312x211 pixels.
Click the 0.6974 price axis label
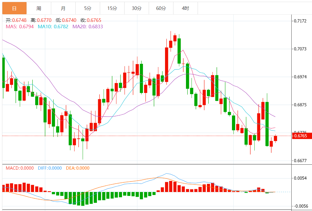tap(301, 77)
